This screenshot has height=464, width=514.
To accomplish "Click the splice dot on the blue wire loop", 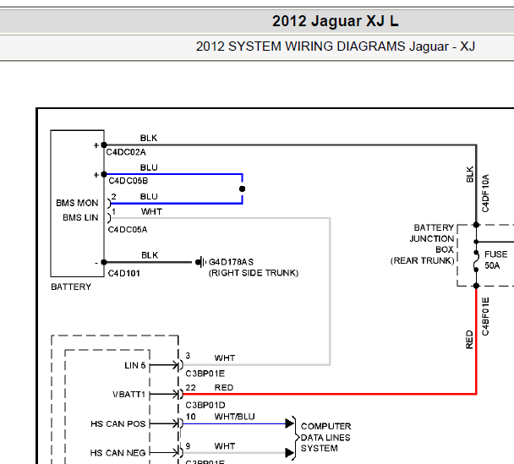I will tap(243, 188).
